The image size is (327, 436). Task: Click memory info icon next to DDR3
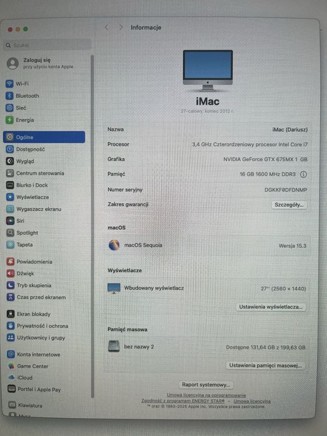pos(303,174)
